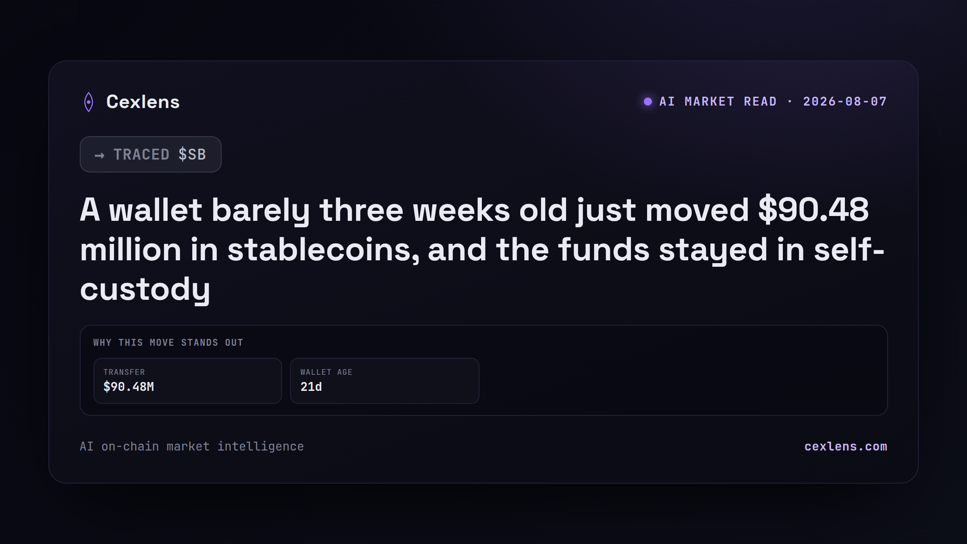967x544 pixels.
Task: Select the WALLET AGE 21d stat card
Action: coord(385,381)
